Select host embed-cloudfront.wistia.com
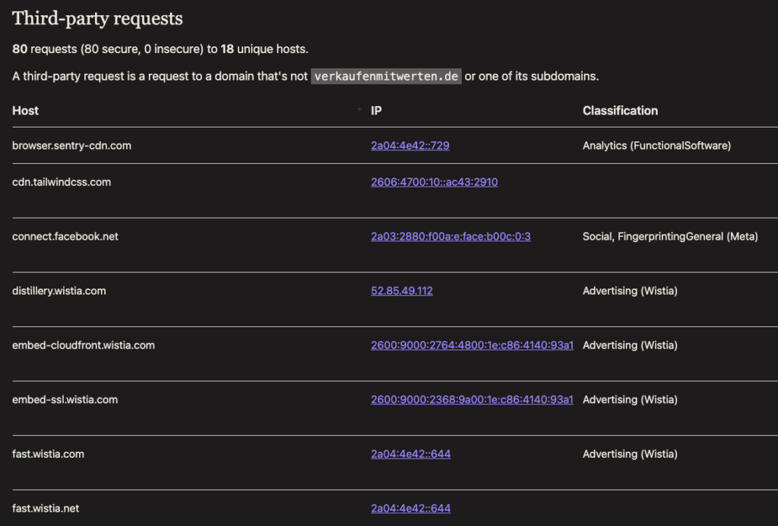The image size is (778, 526). pyautogui.click(x=84, y=345)
